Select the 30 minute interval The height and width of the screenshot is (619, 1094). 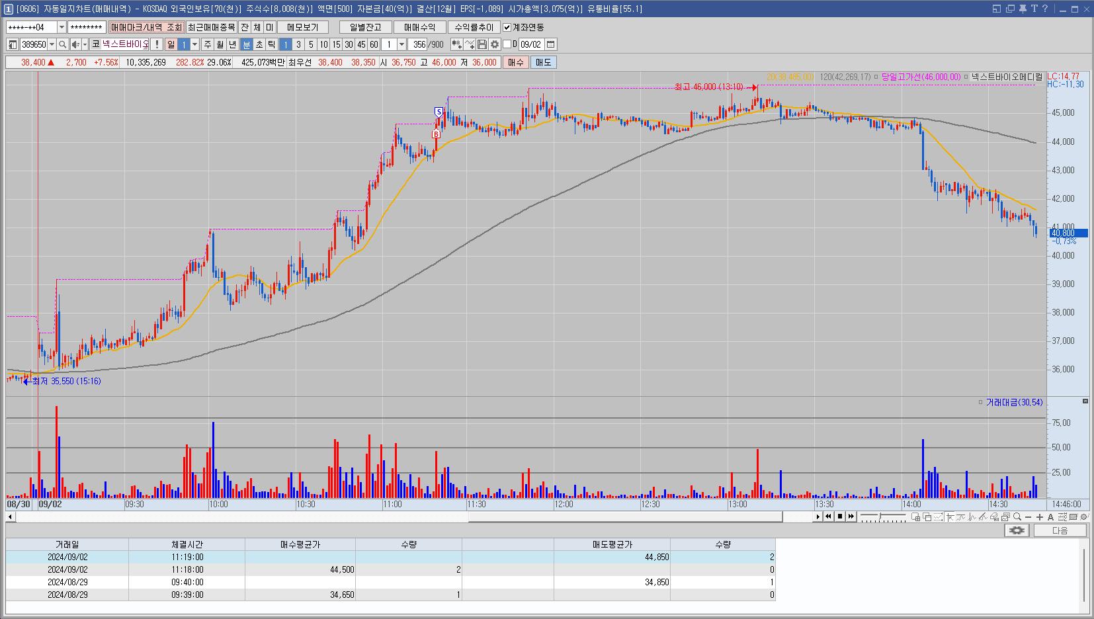pos(349,44)
